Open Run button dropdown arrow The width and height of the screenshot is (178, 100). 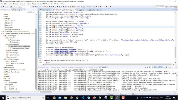[57, 7]
